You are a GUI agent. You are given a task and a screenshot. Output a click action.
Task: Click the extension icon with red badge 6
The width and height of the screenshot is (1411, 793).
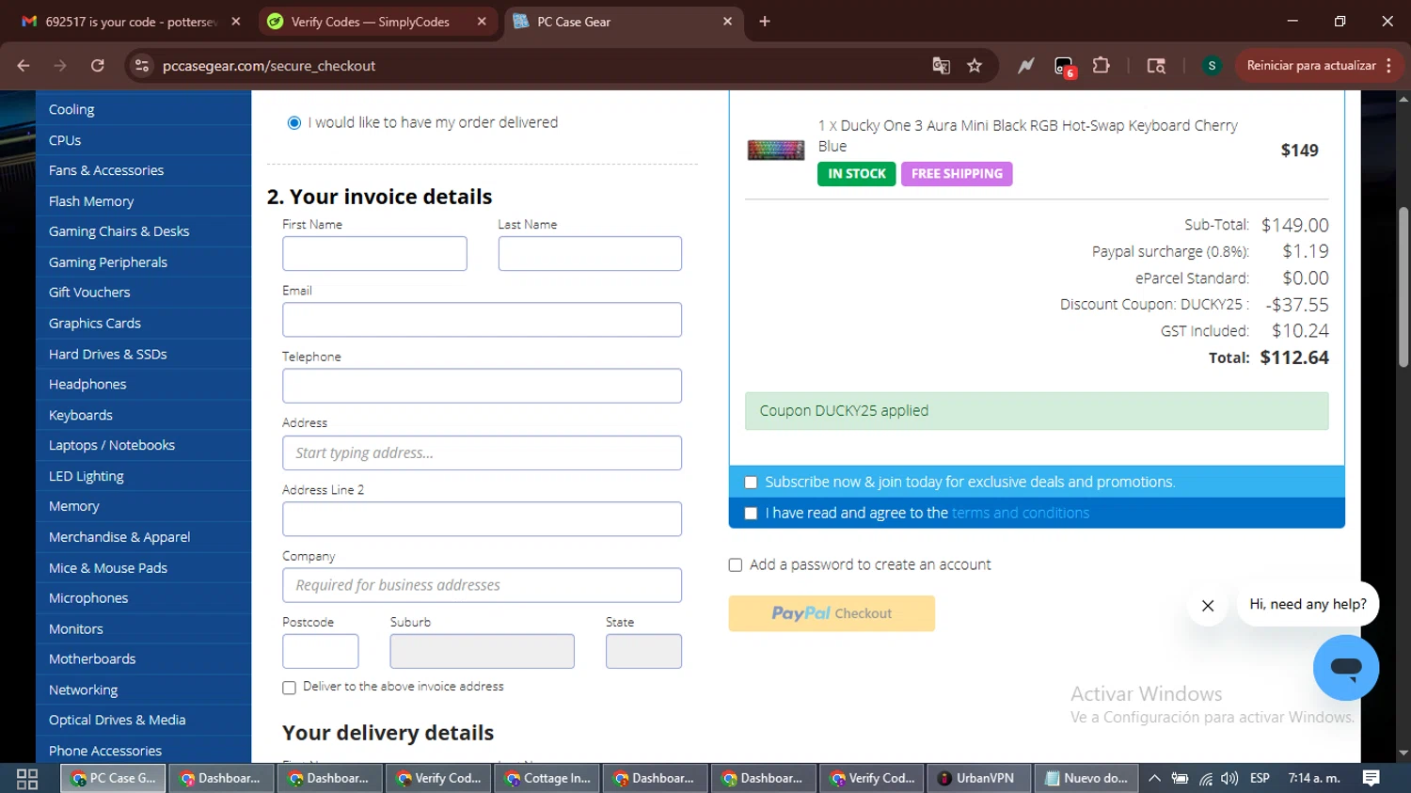click(x=1064, y=67)
